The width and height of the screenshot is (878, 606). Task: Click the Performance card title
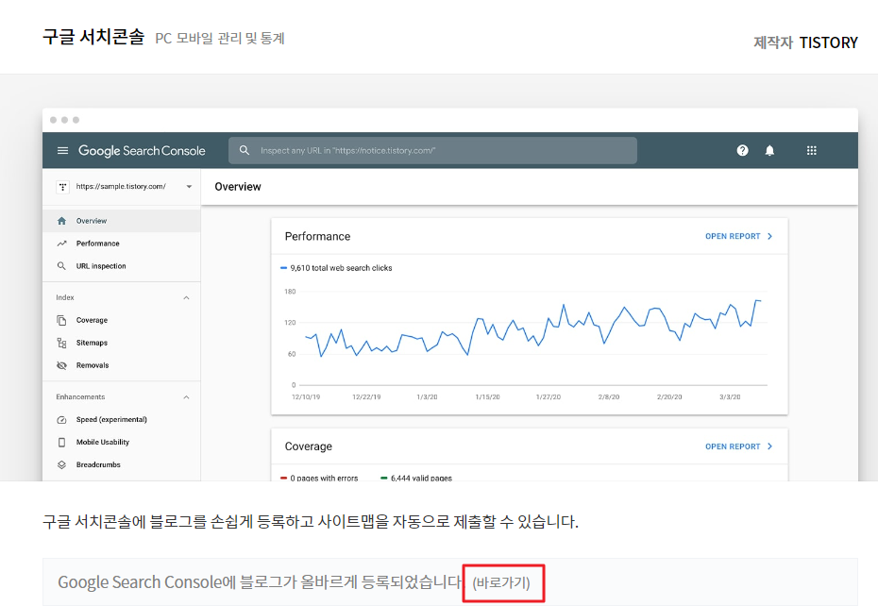(317, 236)
